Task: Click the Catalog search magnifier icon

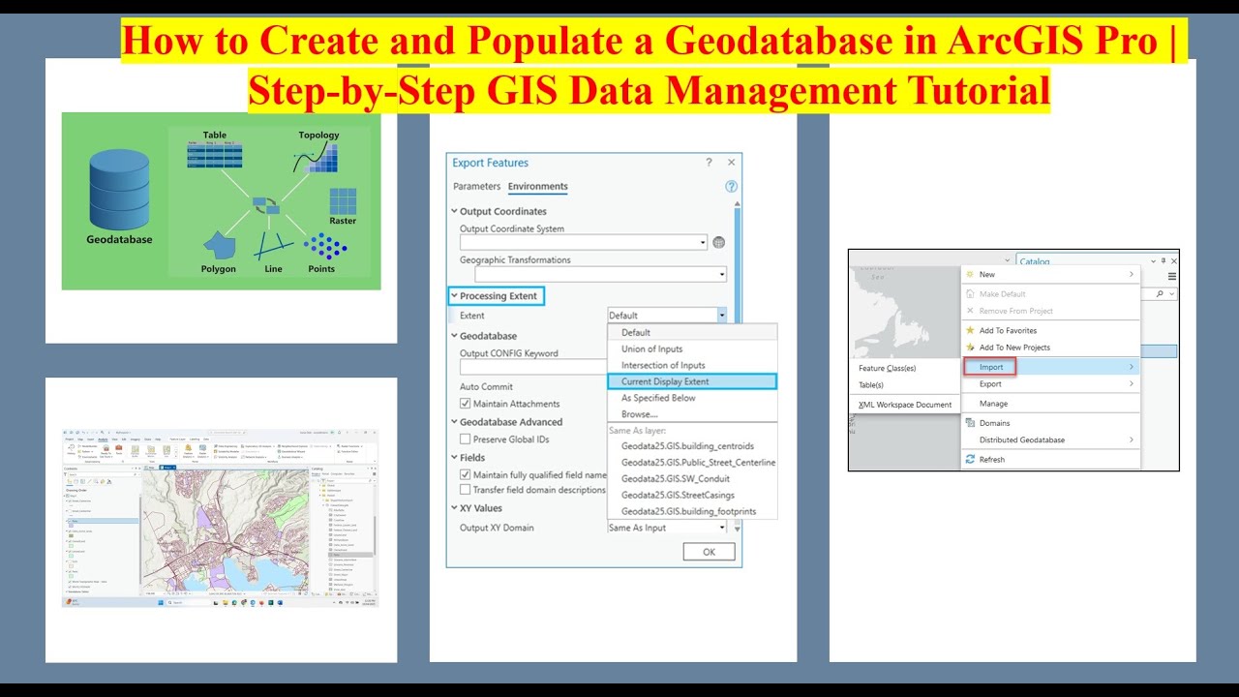Action: [x=1160, y=293]
